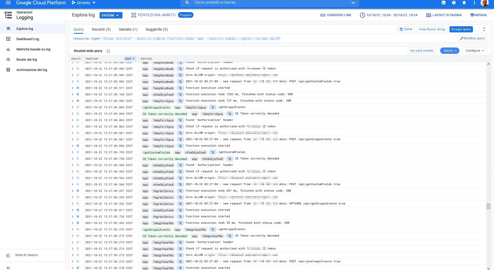Expand log row 15:27:05.168 Function execution took 1352 ms
This screenshot has width=494, height=270.
[x=73, y=94]
